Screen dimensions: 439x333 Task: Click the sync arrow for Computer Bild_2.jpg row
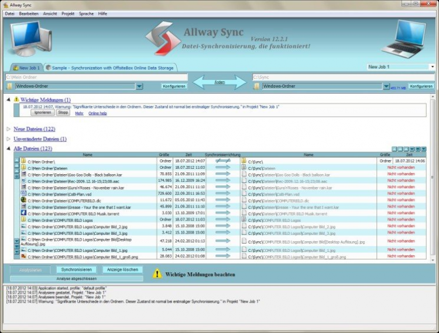tap(223, 226)
